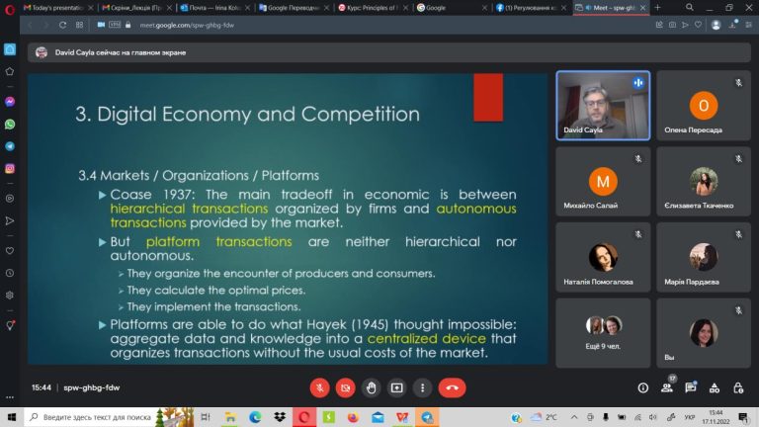Viewport: 759px width, 427px height.
Task: Search open tabs magnifier icon
Action: pyautogui.click(x=690, y=7)
